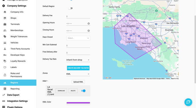Click Create Delivery Tax Rates button
Viewport: 196px width, 108px height.
78,68
